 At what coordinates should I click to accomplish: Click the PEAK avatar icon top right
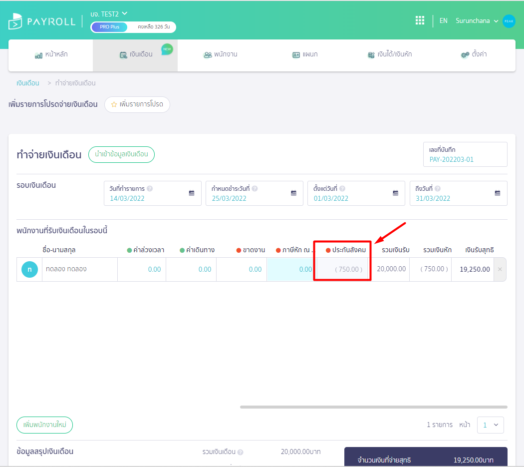coord(509,21)
